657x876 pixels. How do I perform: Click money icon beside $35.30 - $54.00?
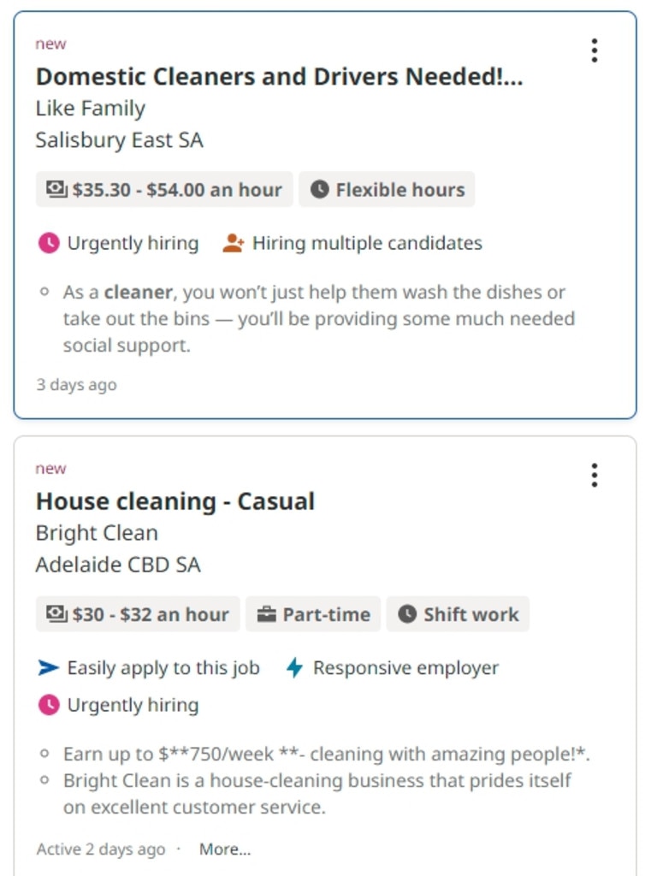(56, 189)
